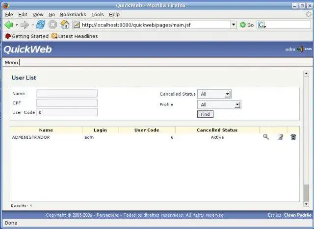Open the Help menu
The image size is (314, 229).
[114, 15]
